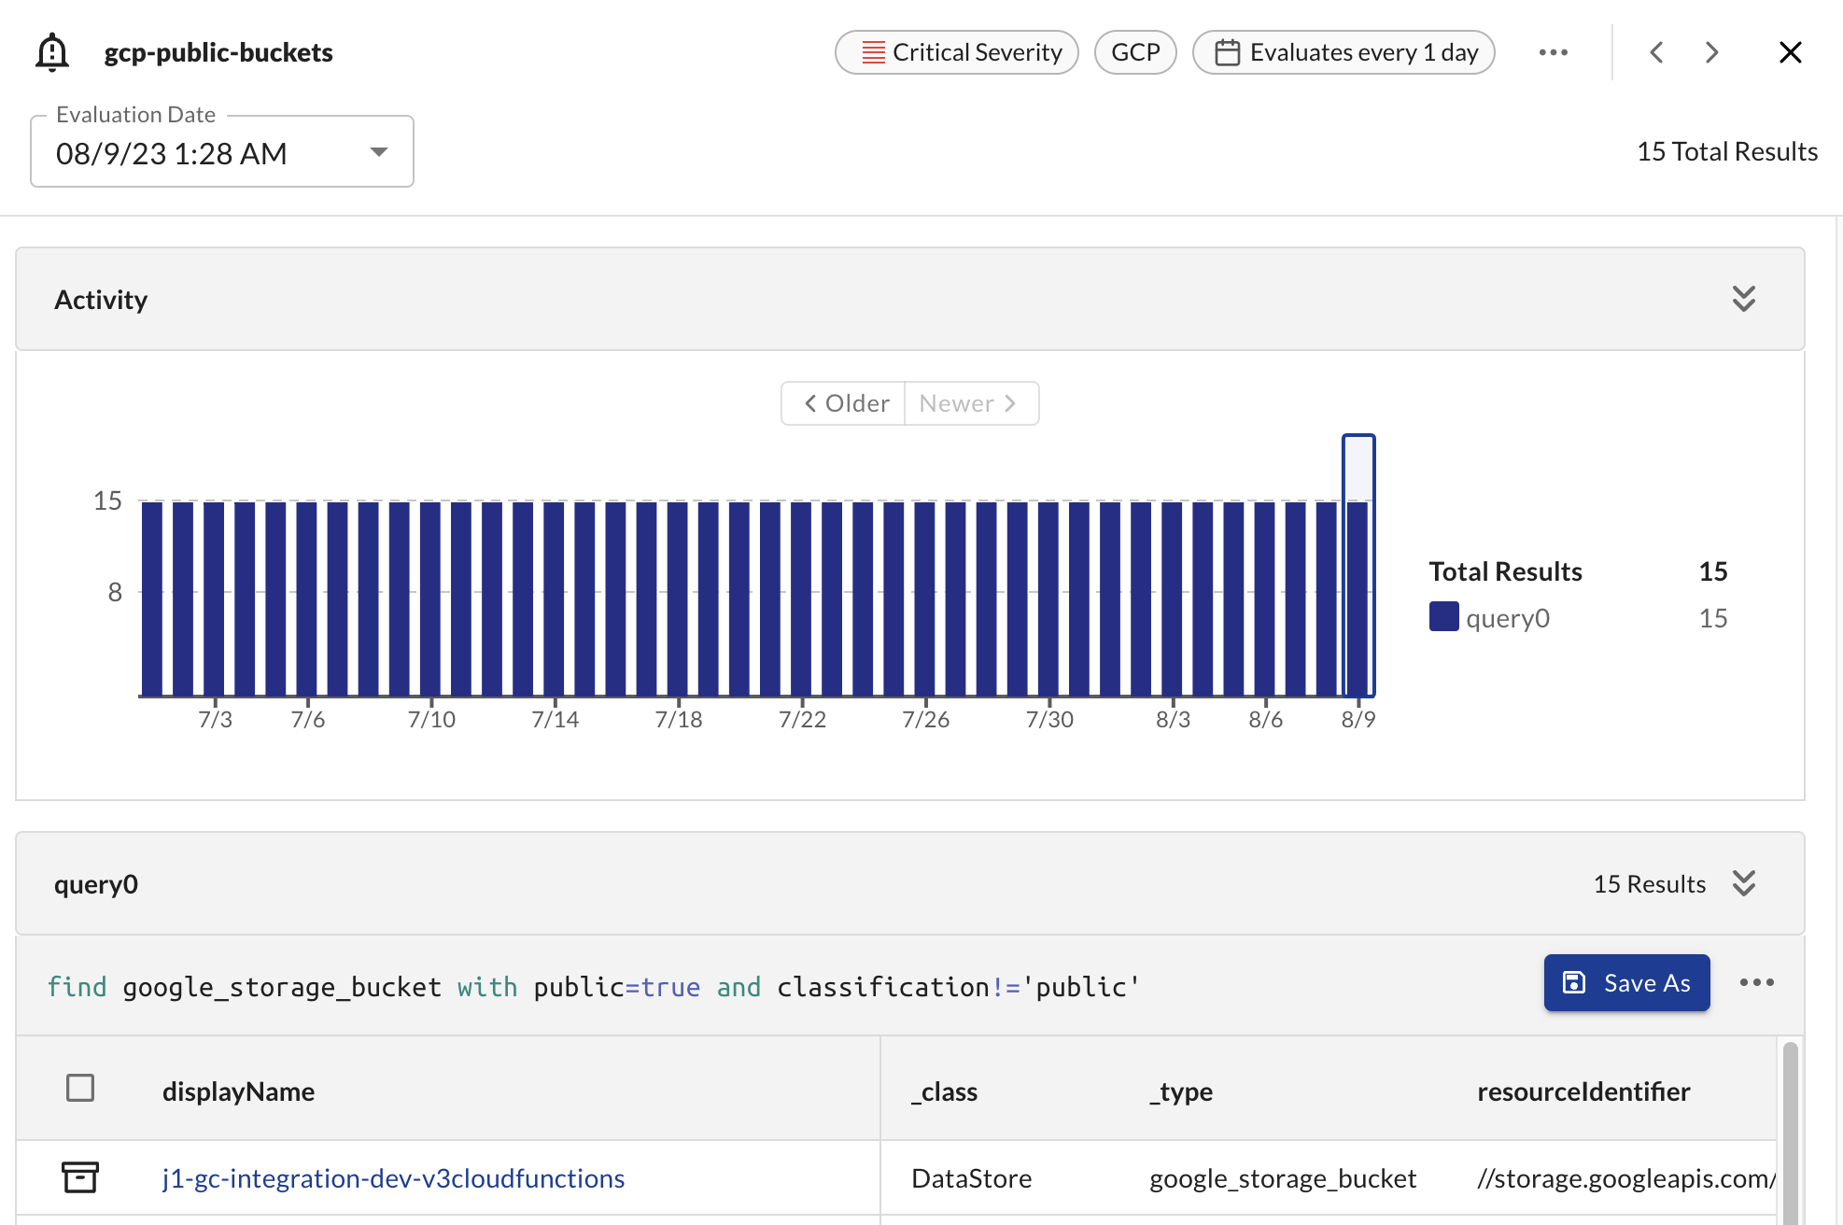Click the google_storage_bucket cell in first row
The width and height of the screenshot is (1843, 1225).
click(x=1283, y=1178)
